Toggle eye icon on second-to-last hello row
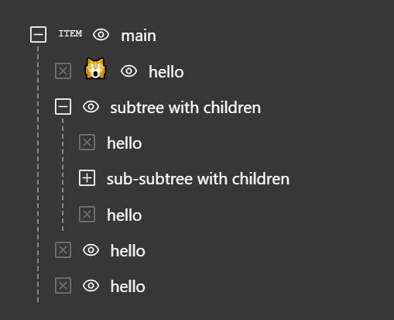The height and width of the screenshot is (320, 394). (x=91, y=250)
